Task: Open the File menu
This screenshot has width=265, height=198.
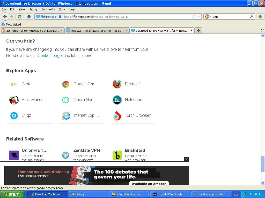Action: pos(4,9)
